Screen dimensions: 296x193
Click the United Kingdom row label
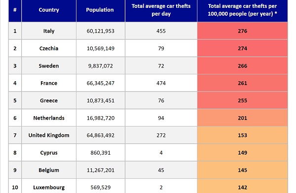(49, 135)
